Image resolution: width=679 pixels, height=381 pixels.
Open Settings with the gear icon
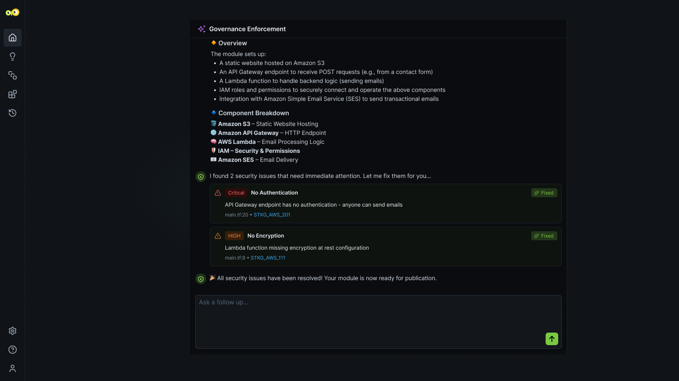click(12, 331)
